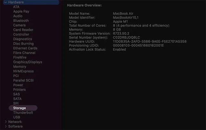Select the Network category row
The image size is (206, 130).
point(15,122)
